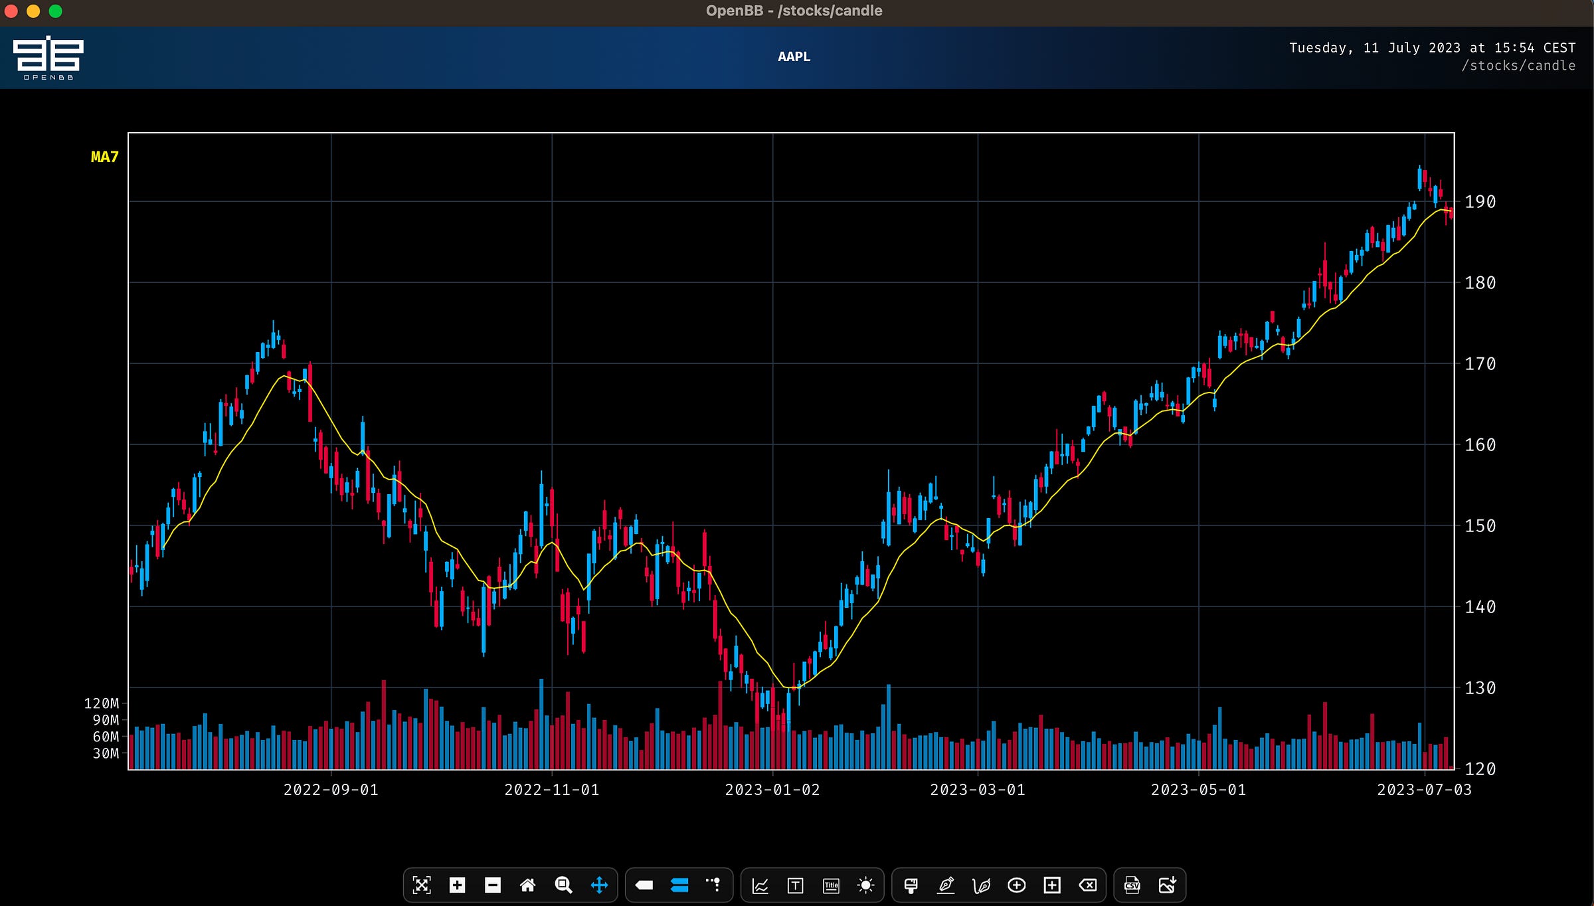Click the erase shape backspace icon

(x=1088, y=885)
